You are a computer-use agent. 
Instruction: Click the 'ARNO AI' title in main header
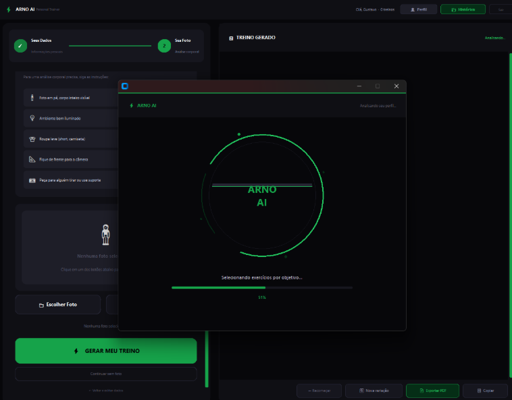click(x=25, y=9)
